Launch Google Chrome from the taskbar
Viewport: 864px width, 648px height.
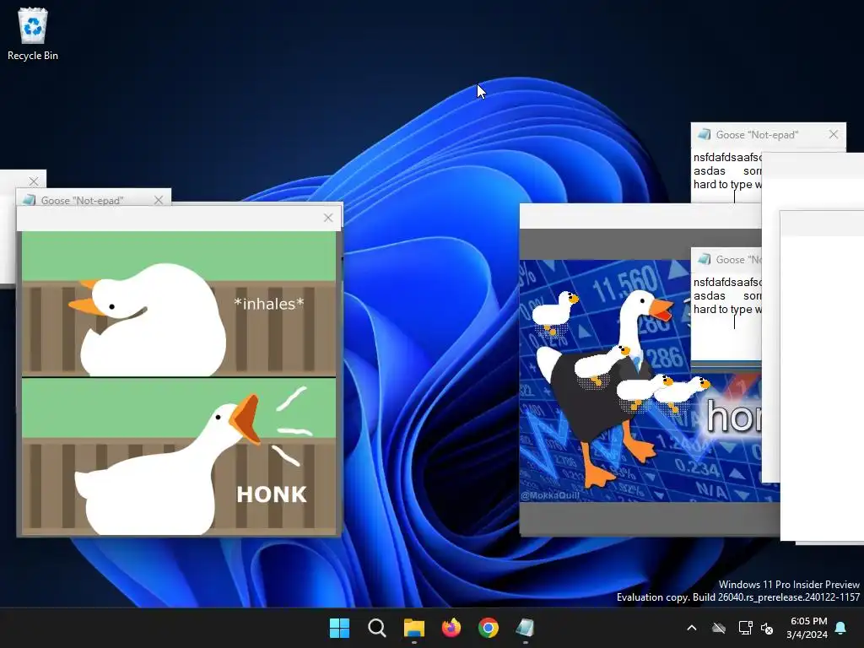(x=489, y=628)
